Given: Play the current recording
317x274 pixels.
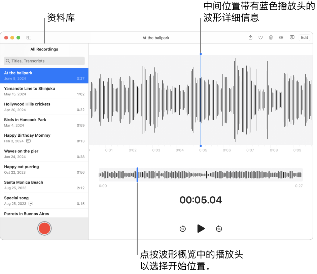Looking at the screenshot, I should [201, 229].
